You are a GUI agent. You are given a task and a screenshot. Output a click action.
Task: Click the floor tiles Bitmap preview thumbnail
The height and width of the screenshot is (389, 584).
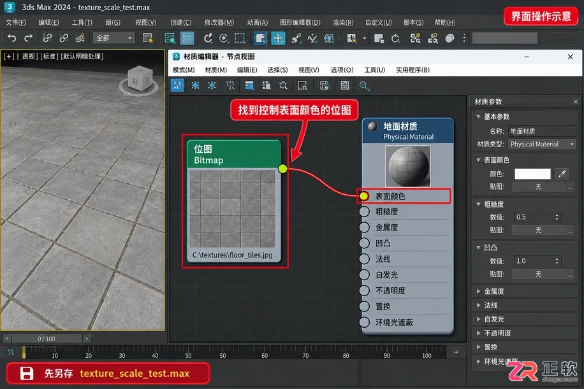(233, 209)
